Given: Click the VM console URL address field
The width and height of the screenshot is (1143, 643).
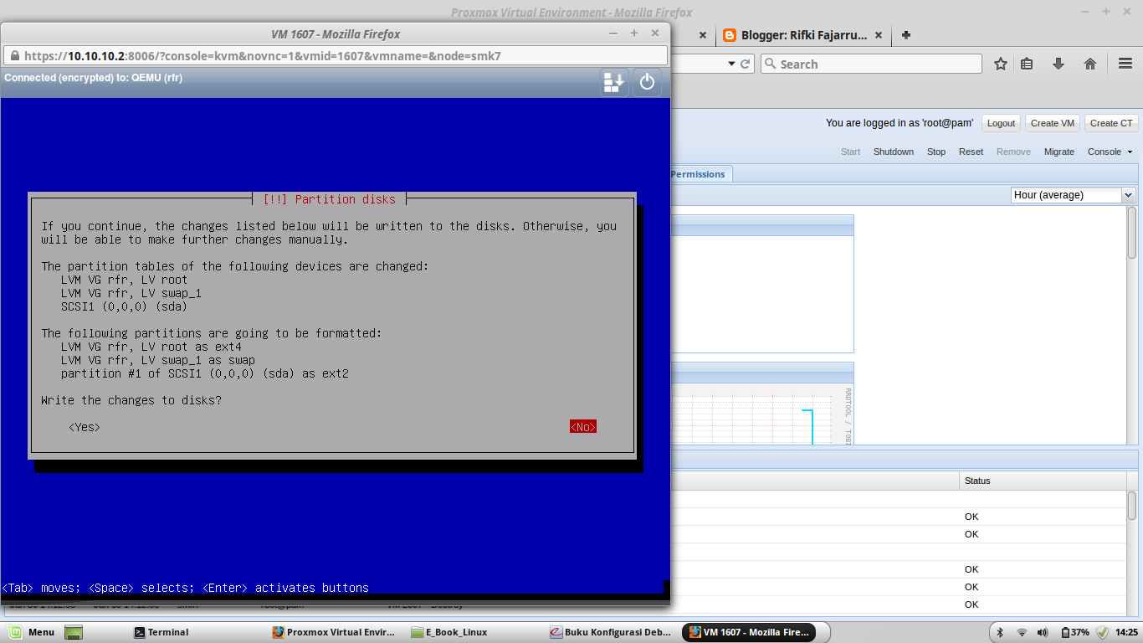Looking at the screenshot, I should [335, 56].
